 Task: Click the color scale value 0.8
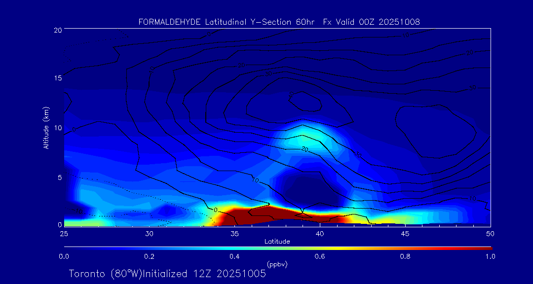[x=405, y=256]
